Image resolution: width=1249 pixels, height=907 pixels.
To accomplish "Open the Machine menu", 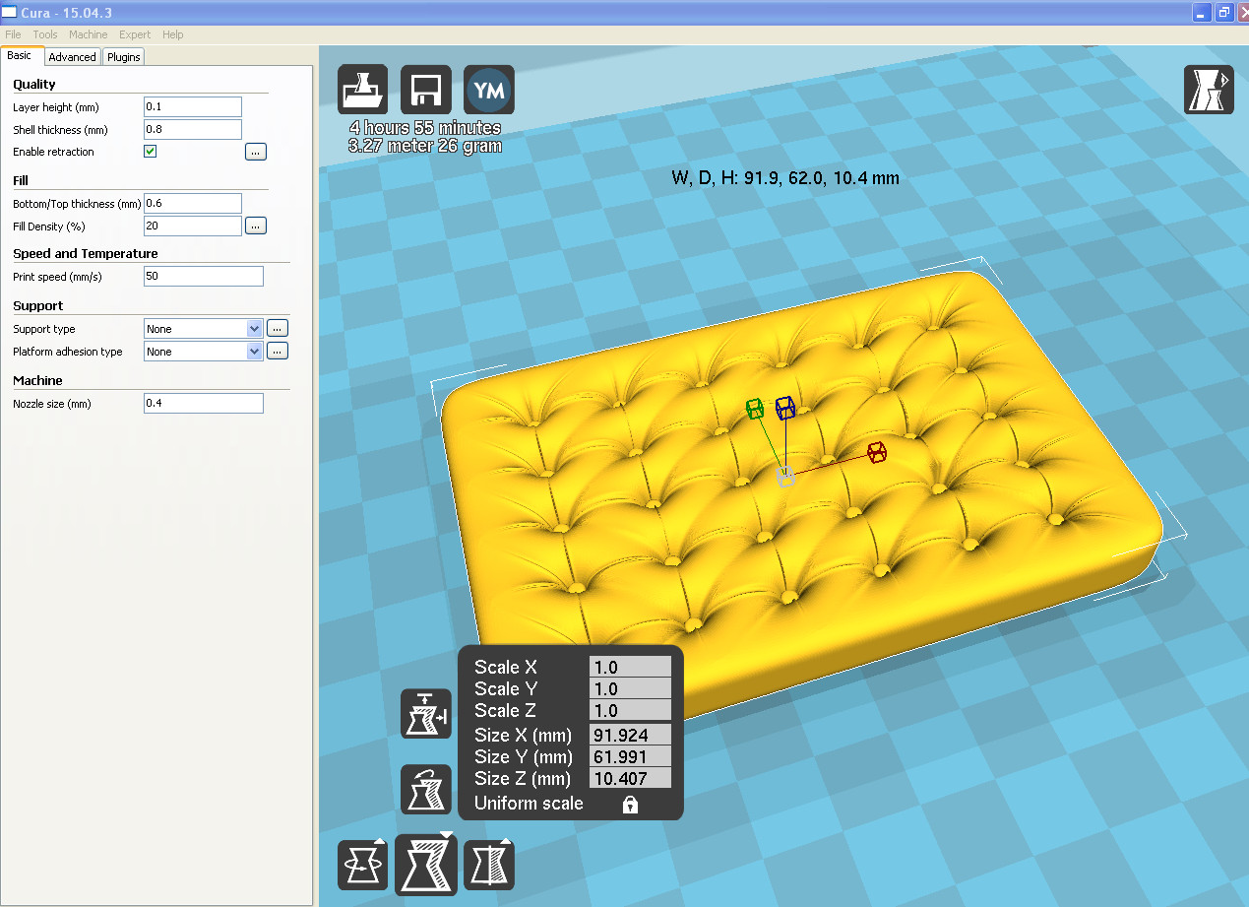I will pyautogui.click(x=89, y=34).
